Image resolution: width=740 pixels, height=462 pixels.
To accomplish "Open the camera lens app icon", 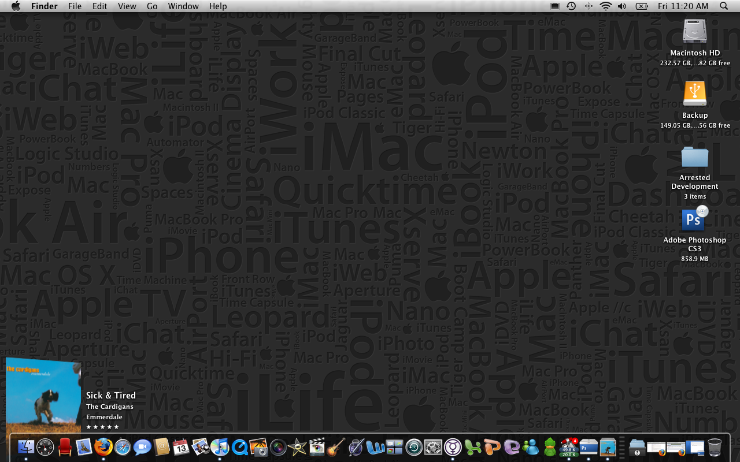I will click(x=278, y=447).
